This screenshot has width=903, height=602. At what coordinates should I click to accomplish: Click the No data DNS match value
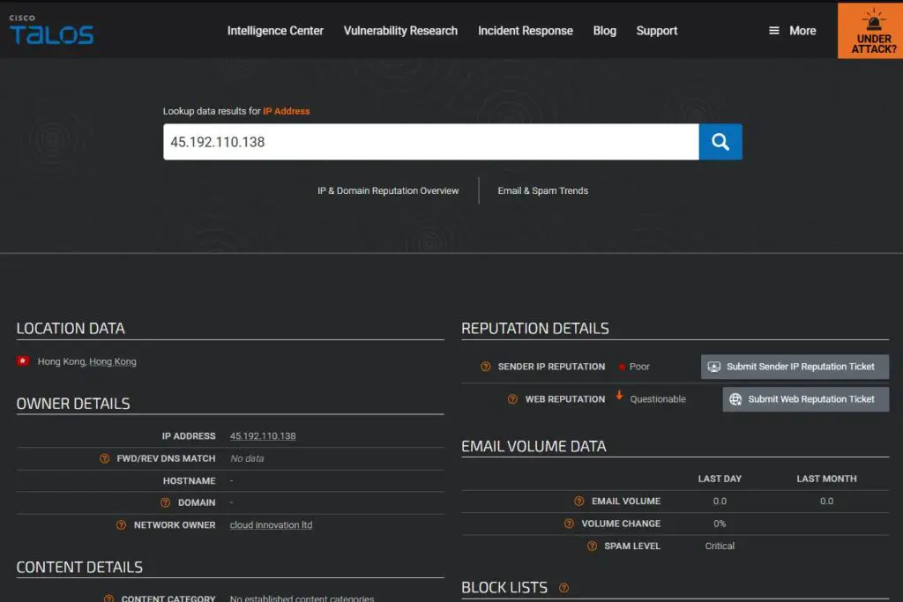tap(247, 458)
